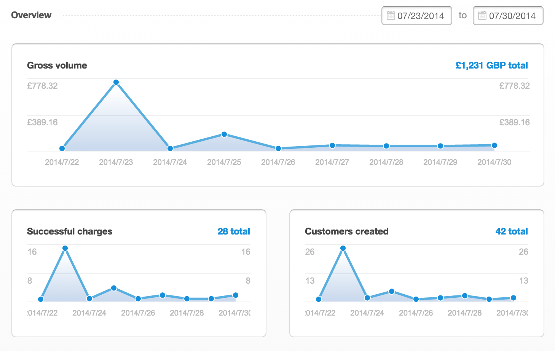Select Successful charges point above 2014/7/28
Viewport: 555px width, 351px height.
[x=187, y=299]
